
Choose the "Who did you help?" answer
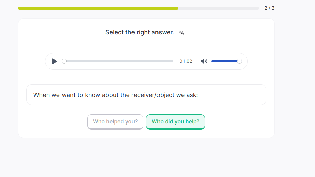(175, 122)
